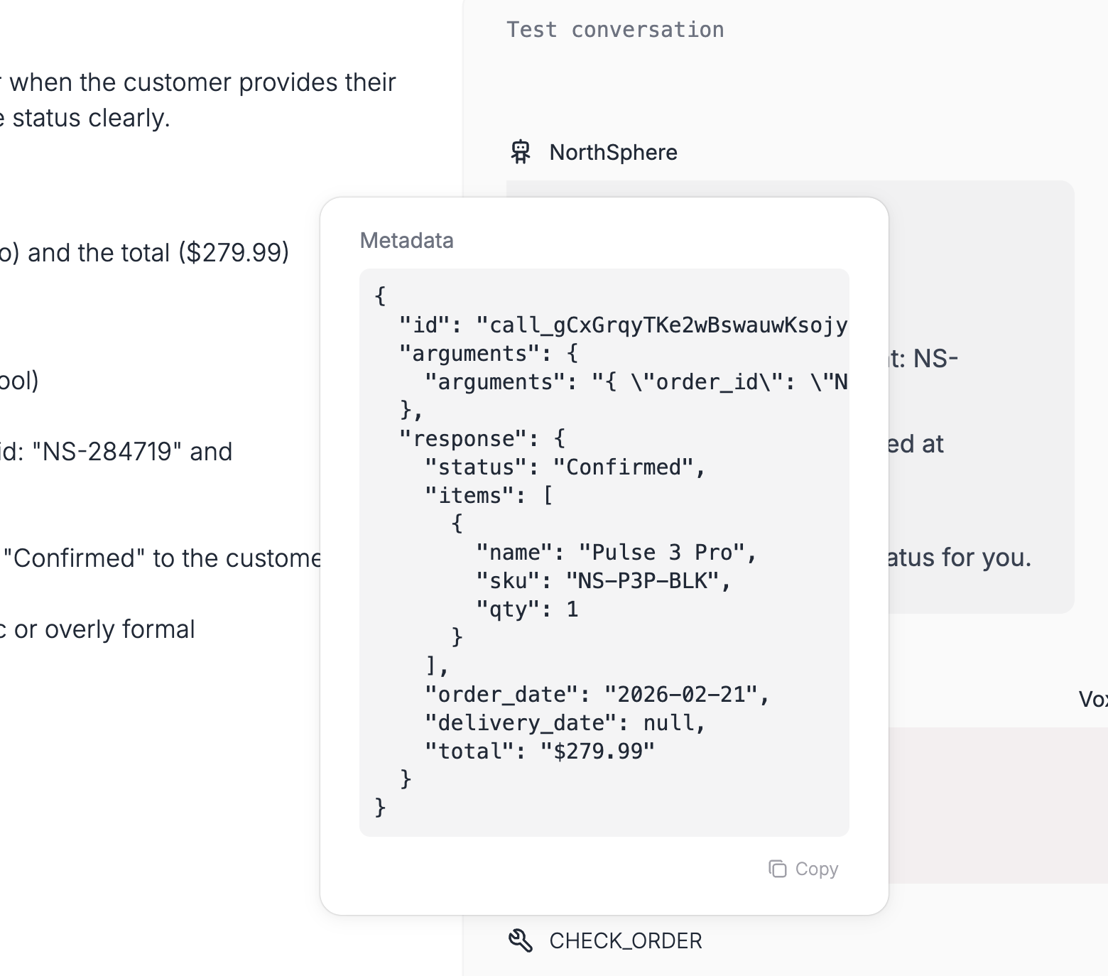Select the Metadata dialog title
The width and height of the screenshot is (1108, 976).
click(x=406, y=241)
